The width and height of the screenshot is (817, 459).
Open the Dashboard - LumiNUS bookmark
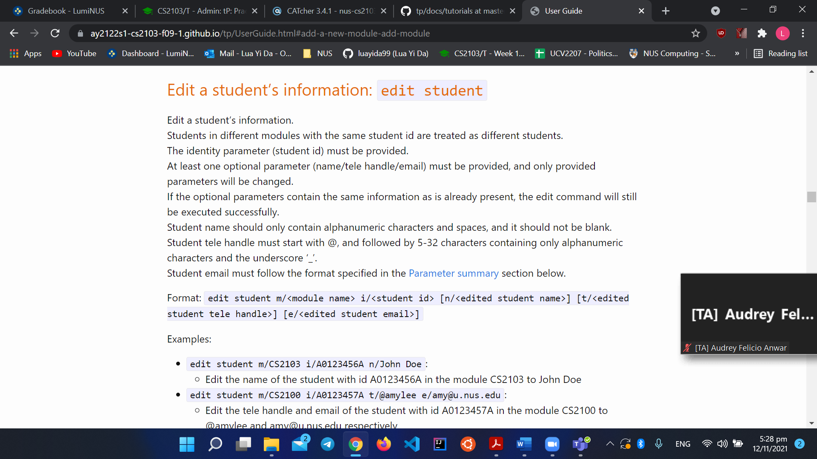[x=151, y=53]
